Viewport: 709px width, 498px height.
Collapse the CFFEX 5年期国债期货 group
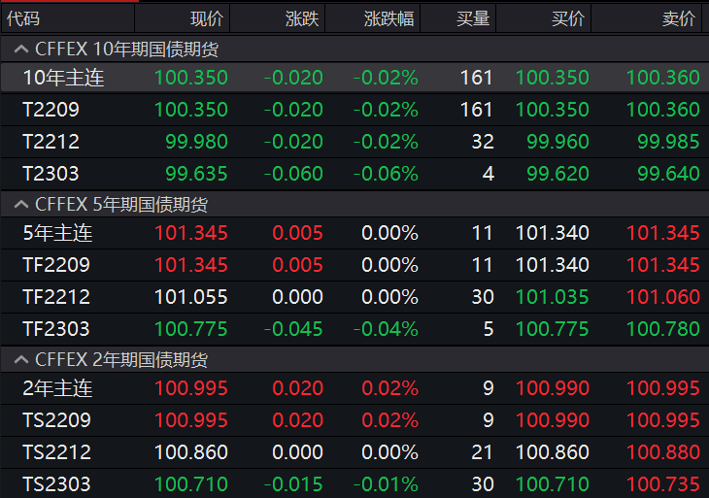click(19, 205)
